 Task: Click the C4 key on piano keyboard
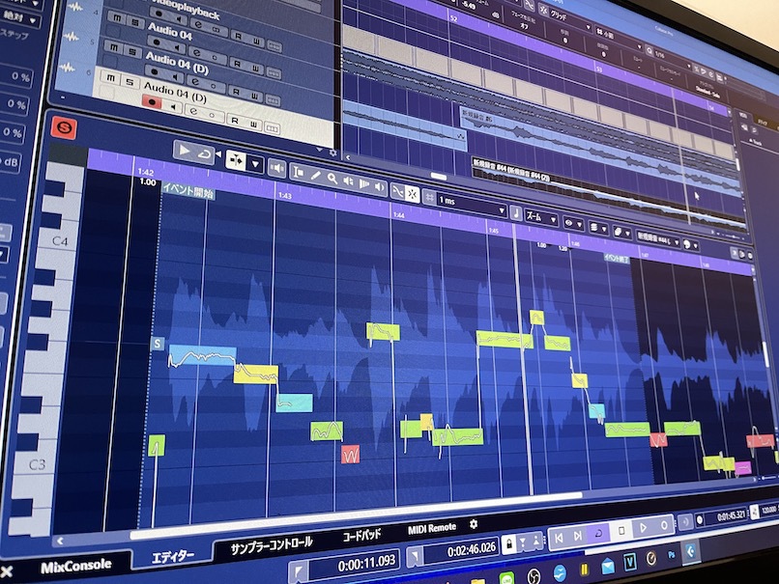(61, 240)
